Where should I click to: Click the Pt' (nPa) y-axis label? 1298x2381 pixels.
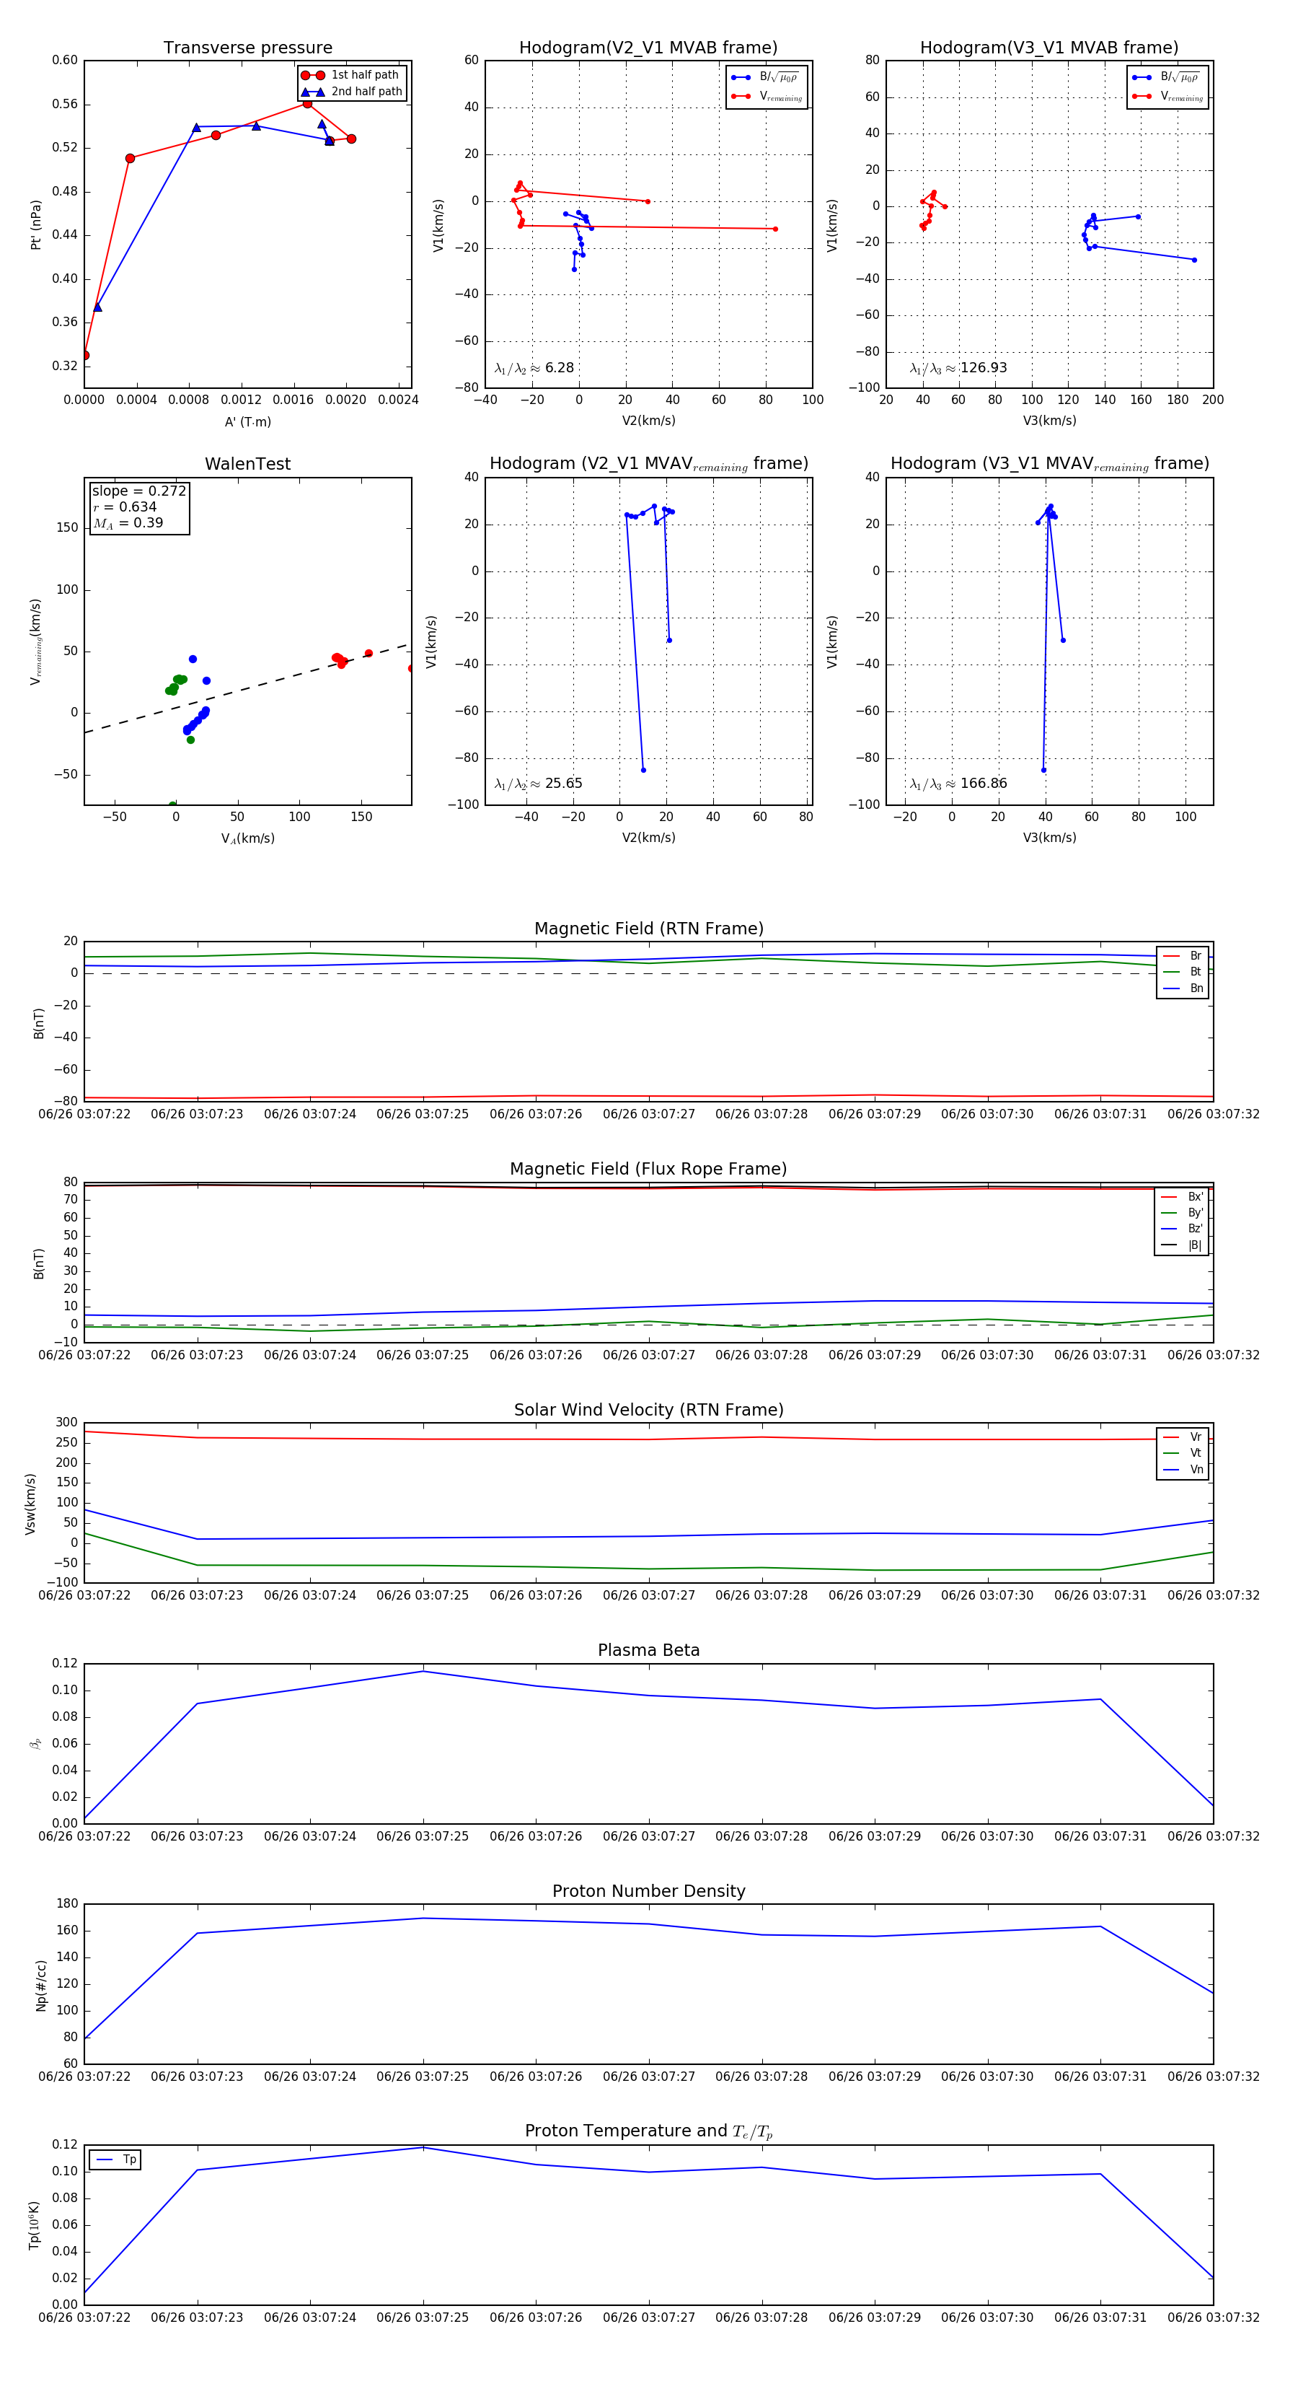click(36, 224)
